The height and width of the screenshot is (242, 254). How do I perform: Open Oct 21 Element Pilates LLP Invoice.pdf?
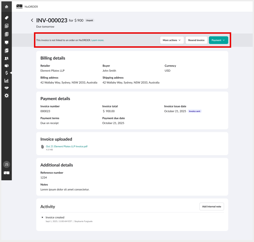(66, 146)
